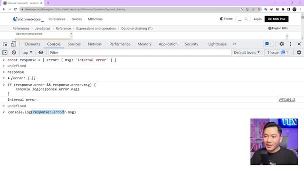Screen dimensions: 304x171
Task: Open console settings gear
Action: 299,52
